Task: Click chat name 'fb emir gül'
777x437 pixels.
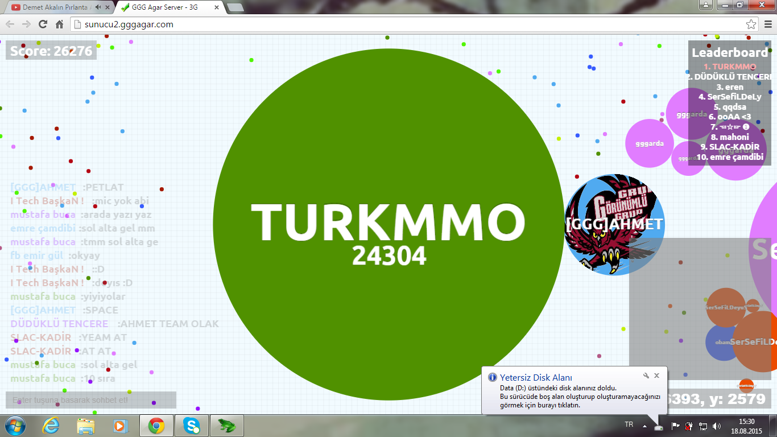Action: [37, 255]
